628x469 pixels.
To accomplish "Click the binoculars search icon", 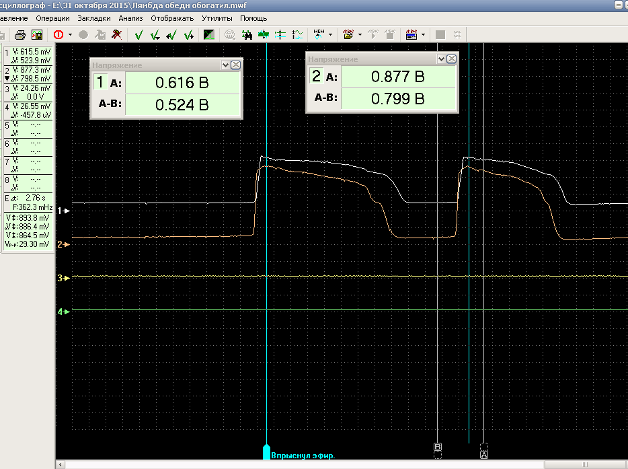I will point(247,34).
